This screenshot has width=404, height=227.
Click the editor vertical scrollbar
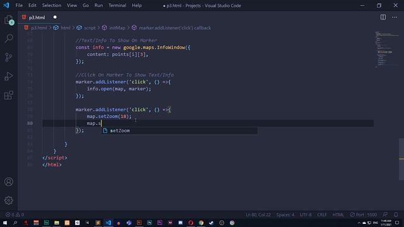pos(401,159)
